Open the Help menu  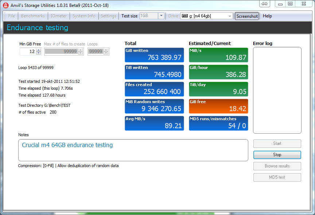pos(267,16)
